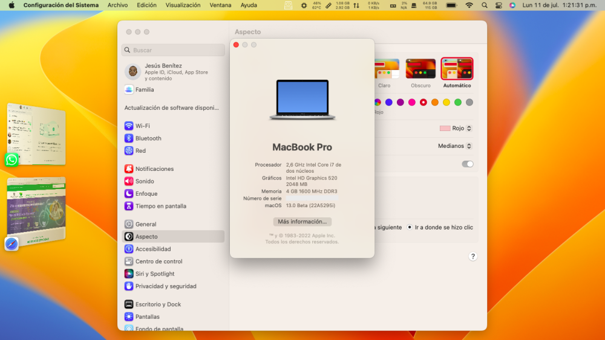Click the battery icon in menu bar
This screenshot has height=340, width=605.
click(x=451, y=5)
